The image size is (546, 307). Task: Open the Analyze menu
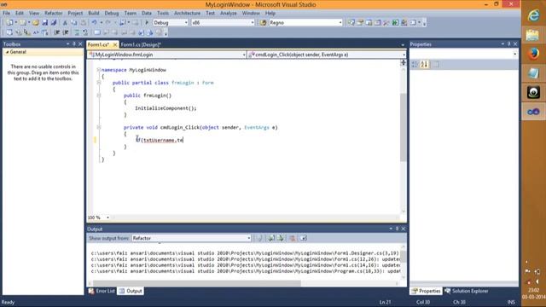click(229, 14)
